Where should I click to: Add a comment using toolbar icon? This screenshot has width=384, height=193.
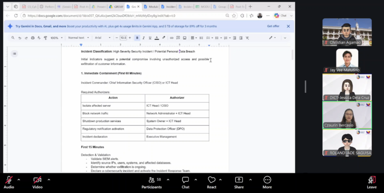coord(178,38)
